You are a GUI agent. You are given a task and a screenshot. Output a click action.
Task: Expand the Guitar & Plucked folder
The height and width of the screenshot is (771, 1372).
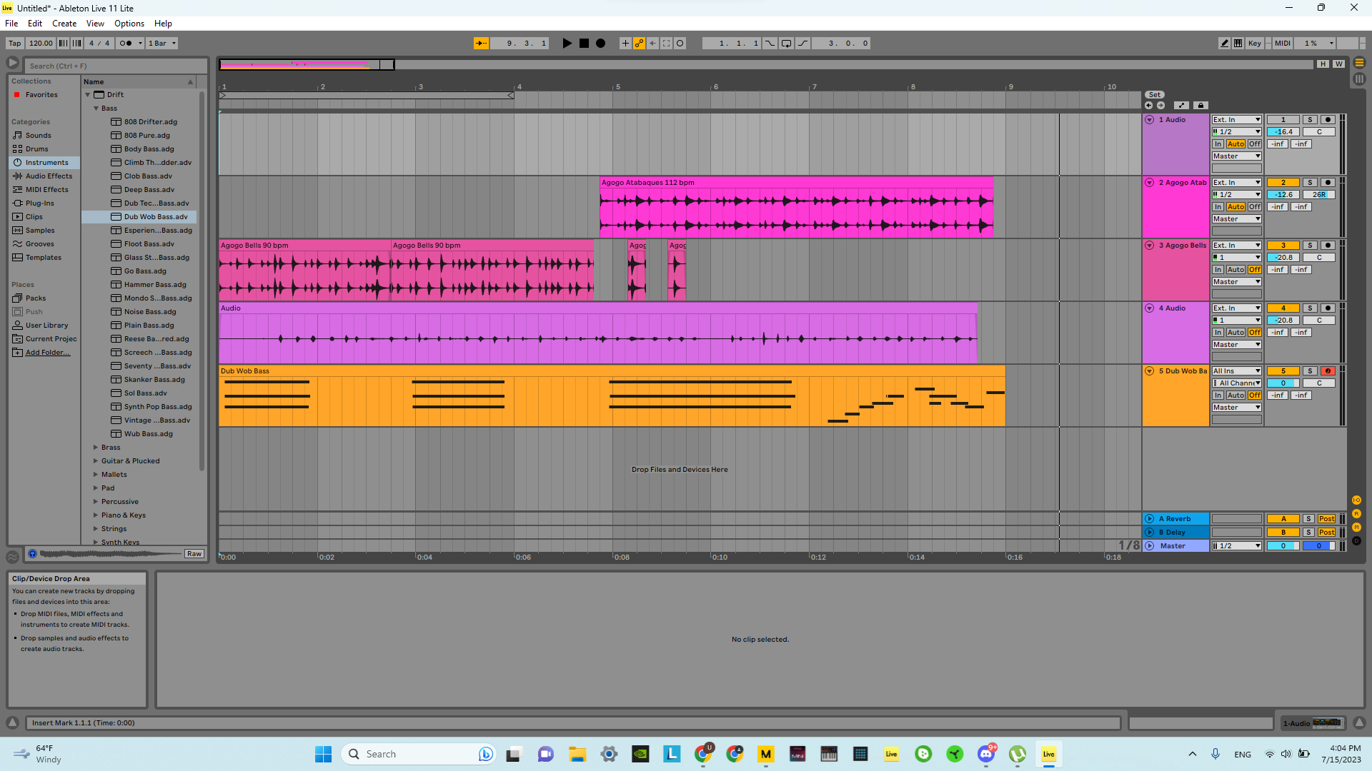pyautogui.click(x=96, y=461)
